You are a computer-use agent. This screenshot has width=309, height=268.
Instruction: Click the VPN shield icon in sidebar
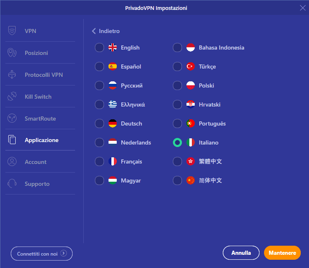tap(12, 31)
